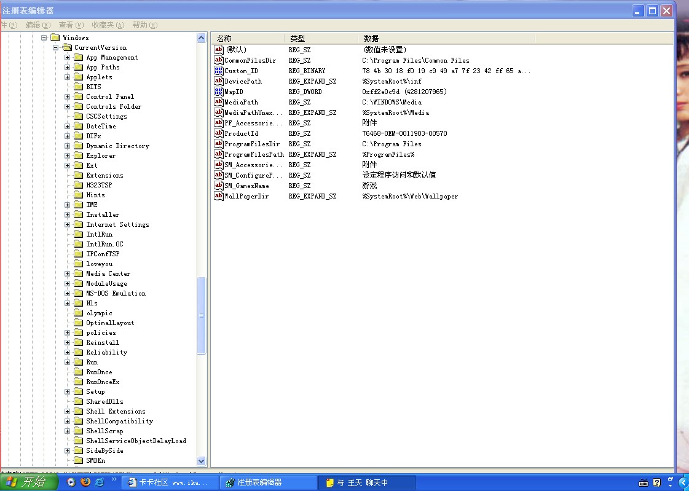This screenshot has width=689, height=491.
Task: Select the ProgramFilesPath value name
Action: (254, 154)
